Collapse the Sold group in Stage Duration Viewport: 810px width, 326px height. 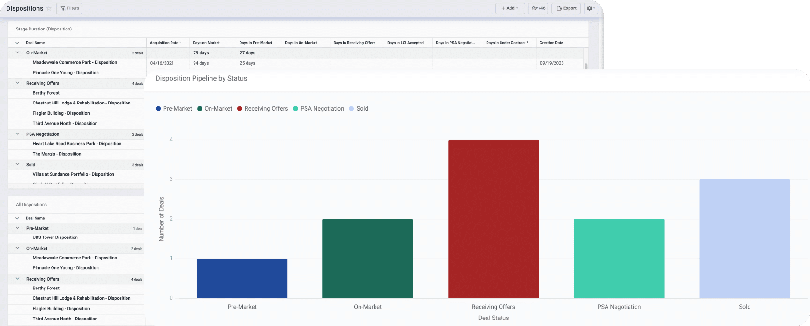click(x=17, y=164)
